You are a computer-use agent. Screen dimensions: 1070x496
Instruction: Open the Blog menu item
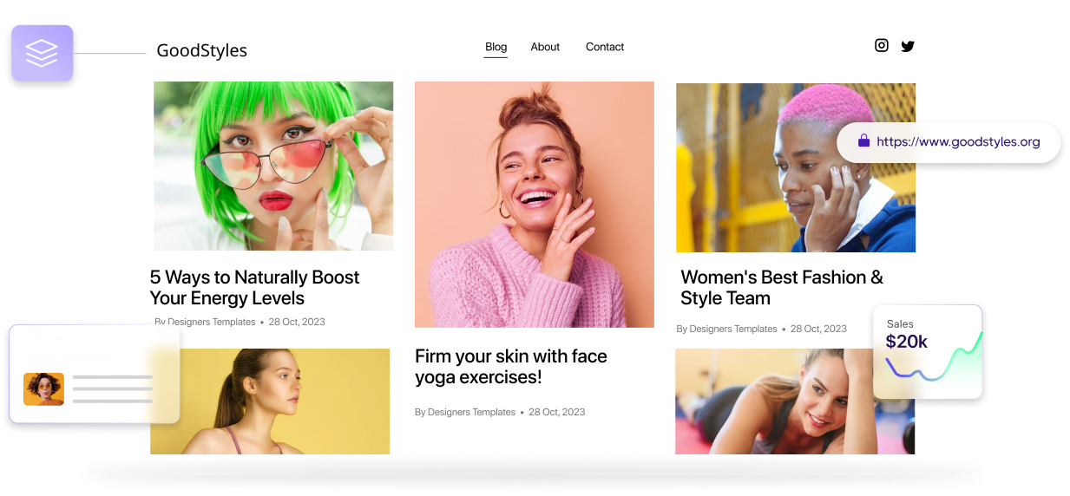pos(496,47)
